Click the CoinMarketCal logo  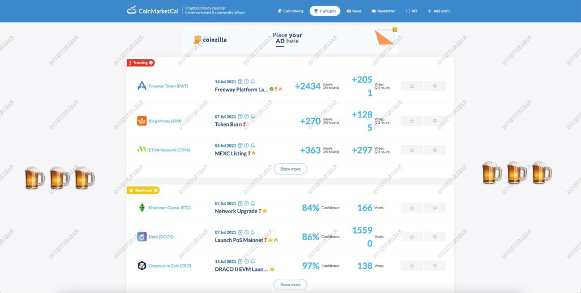[152, 11]
